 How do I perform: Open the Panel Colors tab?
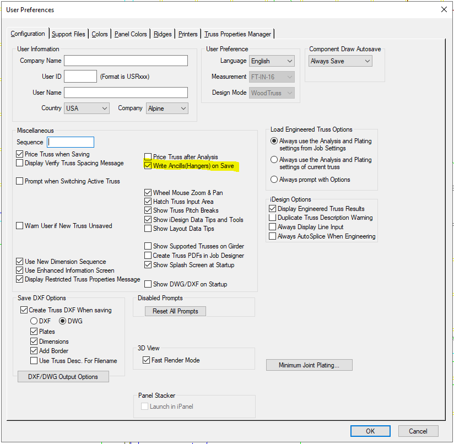(131, 34)
